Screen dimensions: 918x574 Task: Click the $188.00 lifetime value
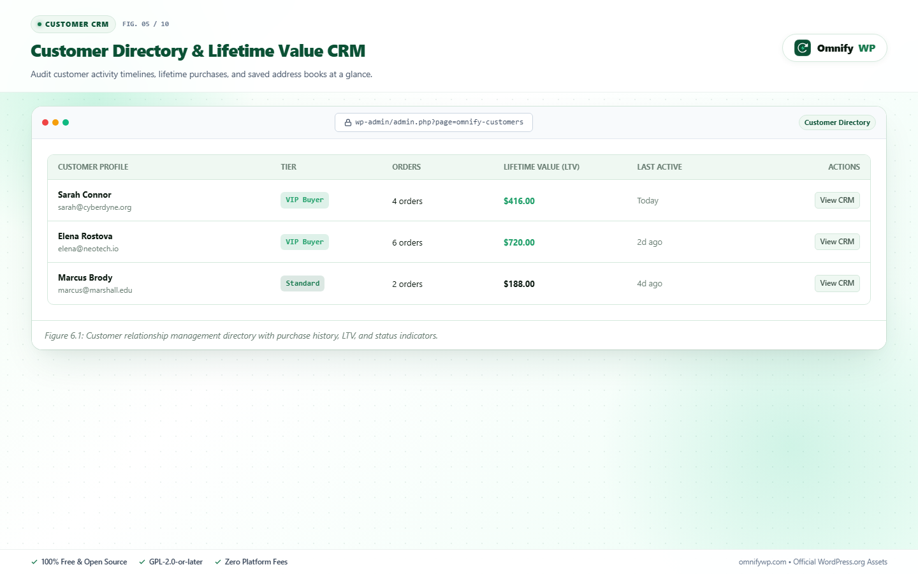519,284
